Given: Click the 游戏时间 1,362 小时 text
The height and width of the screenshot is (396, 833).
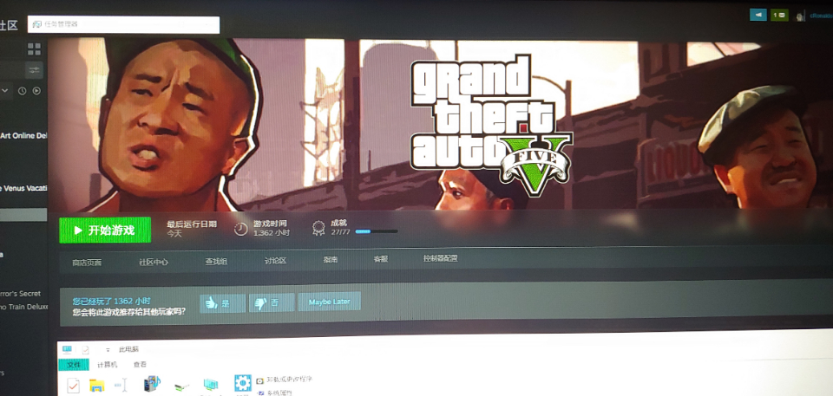Looking at the screenshot, I should pyautogui.click(x=272, y=228).
